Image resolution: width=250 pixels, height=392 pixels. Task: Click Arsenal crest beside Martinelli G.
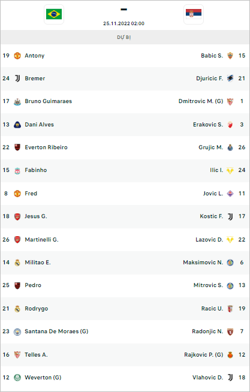pyautogui.click(x=17, y=240)
